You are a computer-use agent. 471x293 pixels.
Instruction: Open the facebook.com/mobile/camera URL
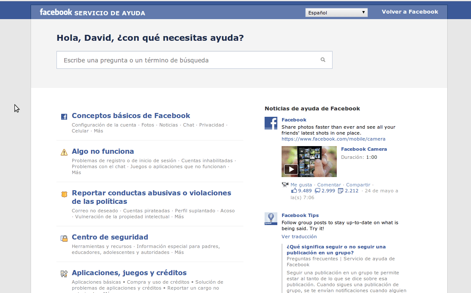[333, 139]
